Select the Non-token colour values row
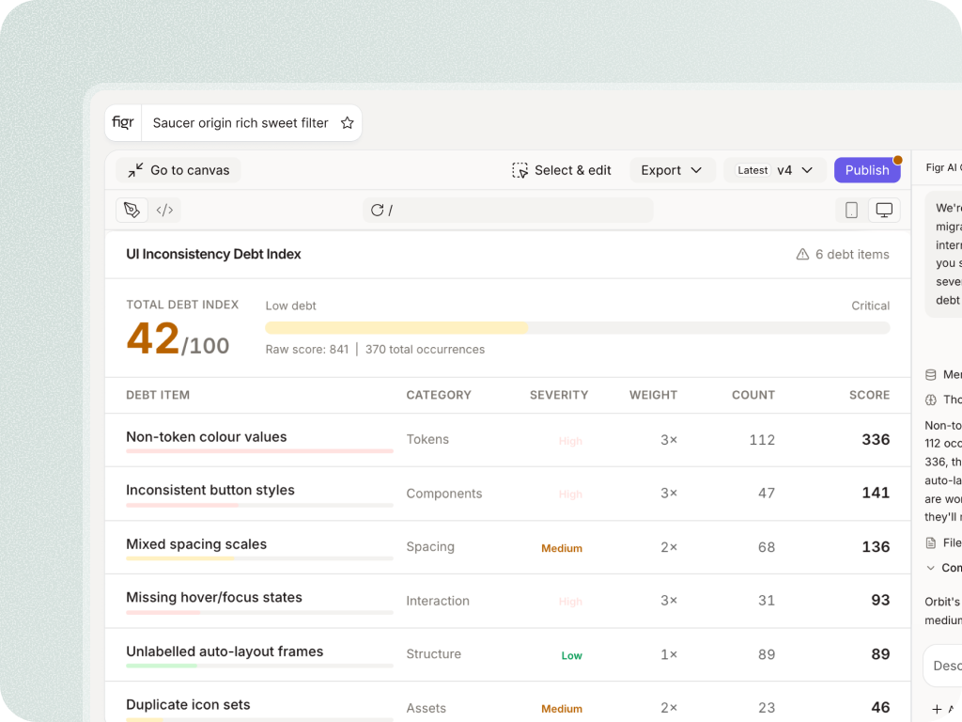The image size is (962, 722). (x=507, y=440)
